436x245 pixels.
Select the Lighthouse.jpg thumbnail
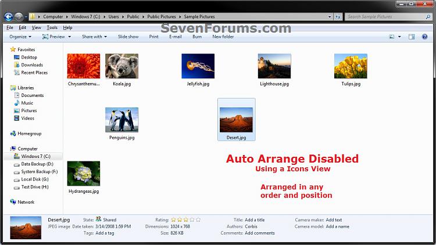tap(274, 66)
